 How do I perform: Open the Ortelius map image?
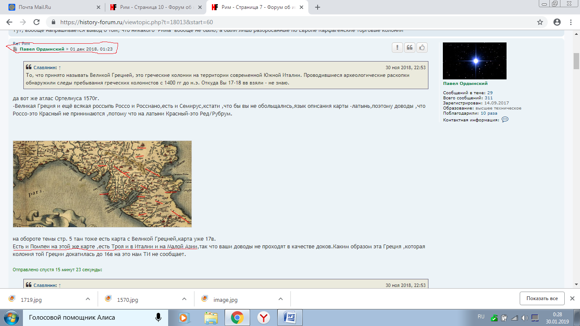coord(102,184)
